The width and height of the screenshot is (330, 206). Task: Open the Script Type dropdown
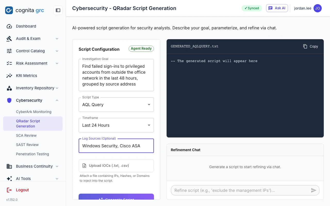116,105
